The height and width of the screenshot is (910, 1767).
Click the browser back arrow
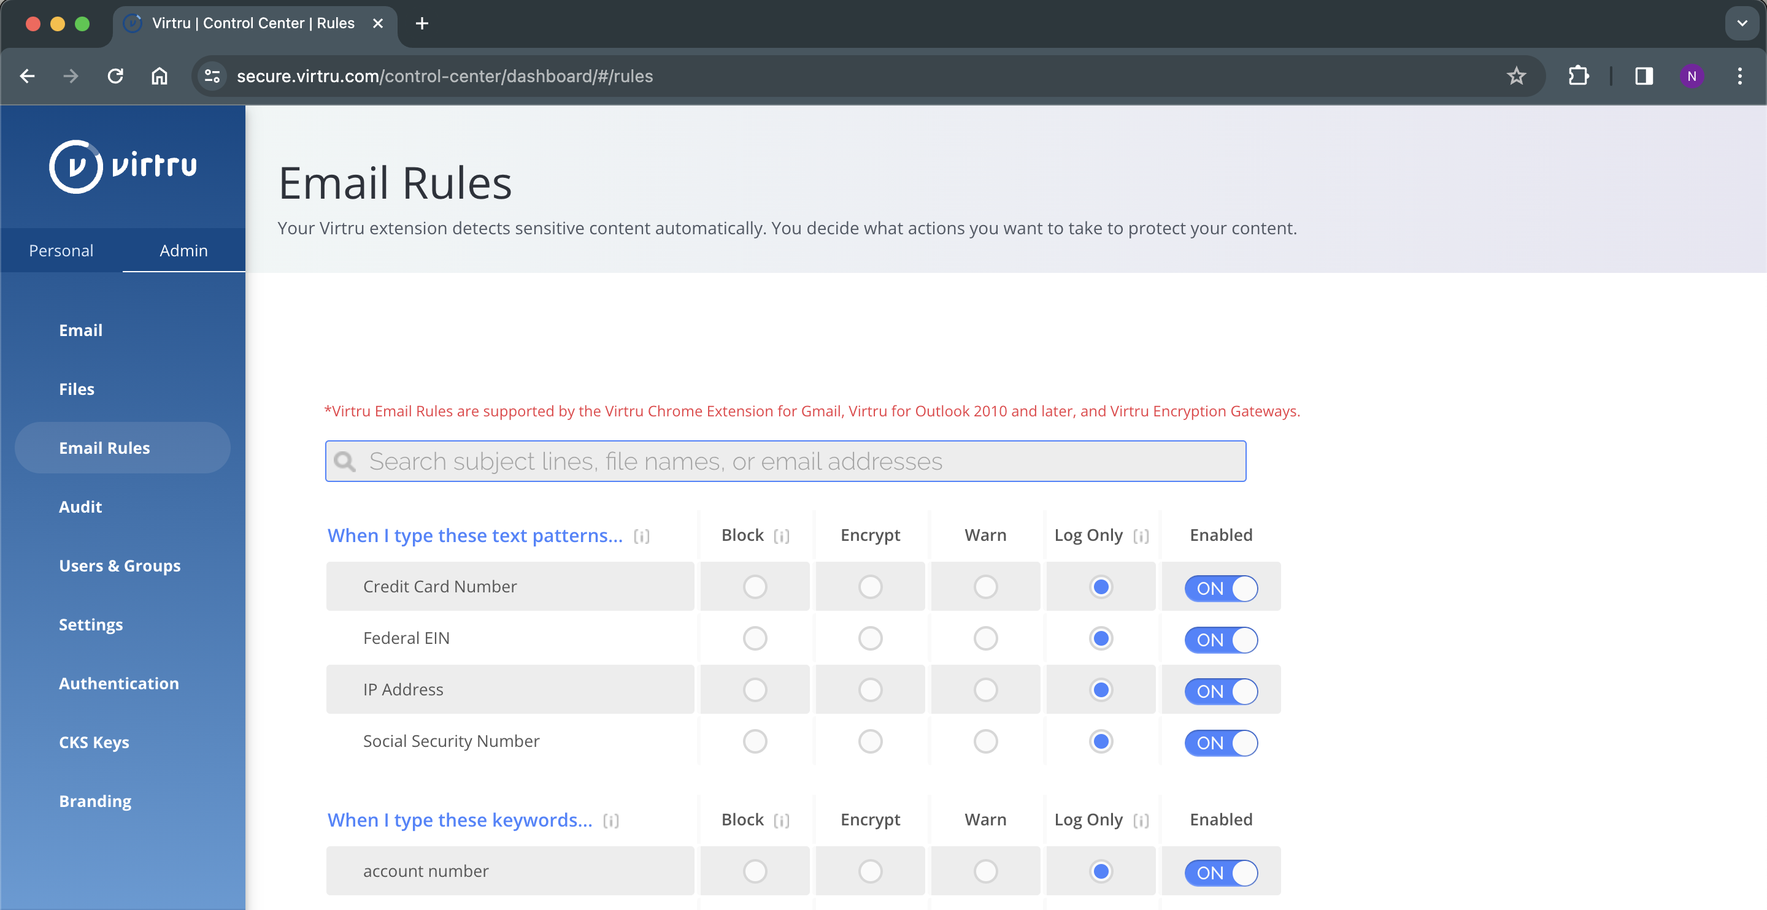[x=28, y=76]
